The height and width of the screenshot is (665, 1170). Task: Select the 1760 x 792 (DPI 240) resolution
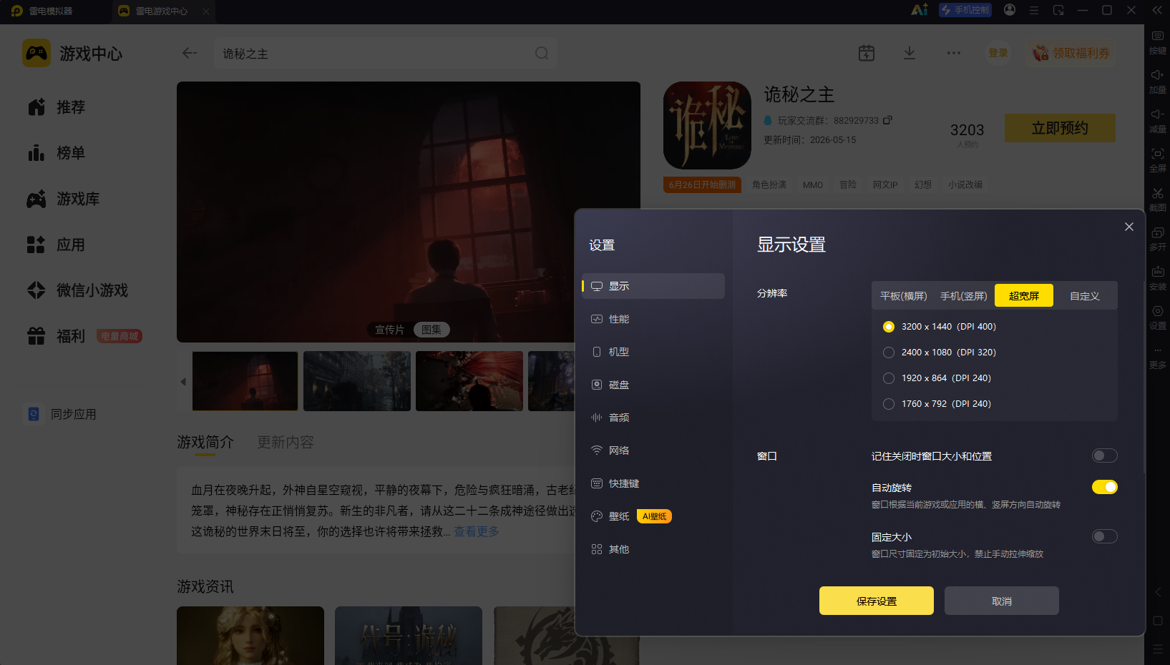(889, 404)
